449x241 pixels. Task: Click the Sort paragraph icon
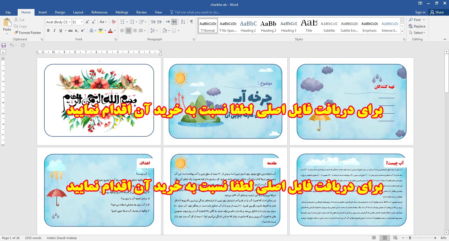(x=183, y=22)
